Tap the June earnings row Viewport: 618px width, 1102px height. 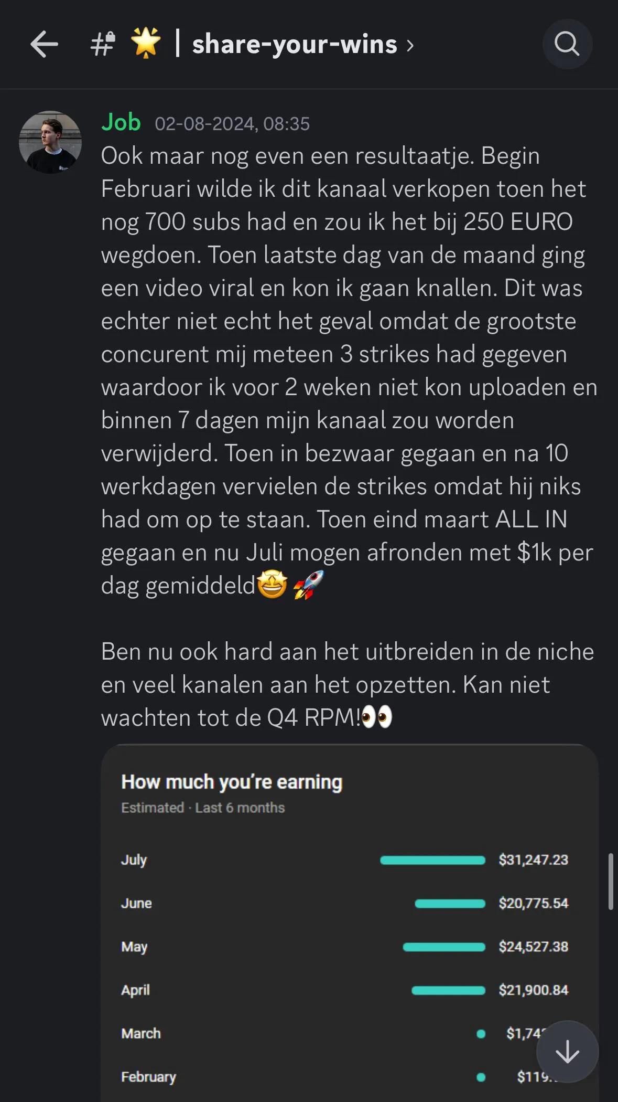tap(345, 903)
